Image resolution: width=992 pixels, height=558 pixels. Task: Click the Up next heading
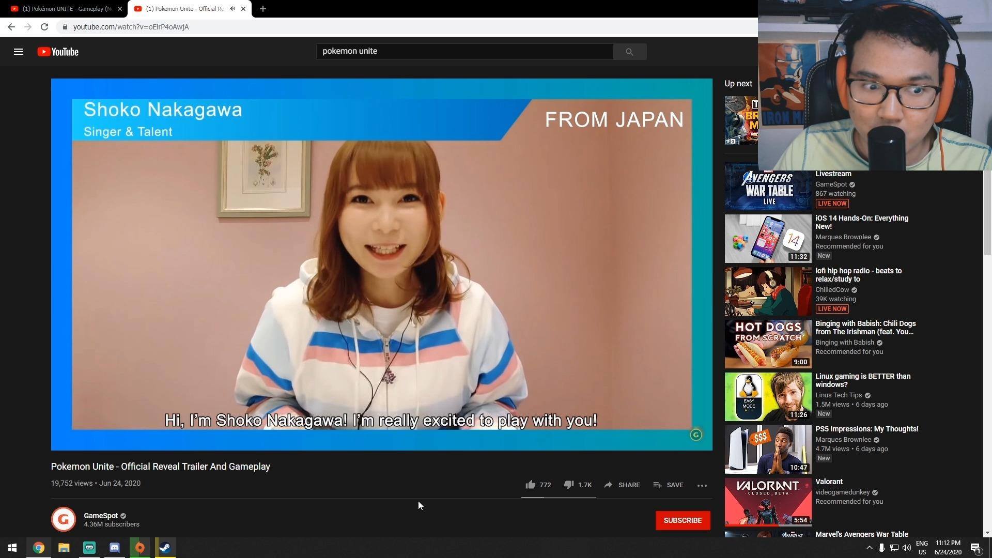[x=738, y=83]
